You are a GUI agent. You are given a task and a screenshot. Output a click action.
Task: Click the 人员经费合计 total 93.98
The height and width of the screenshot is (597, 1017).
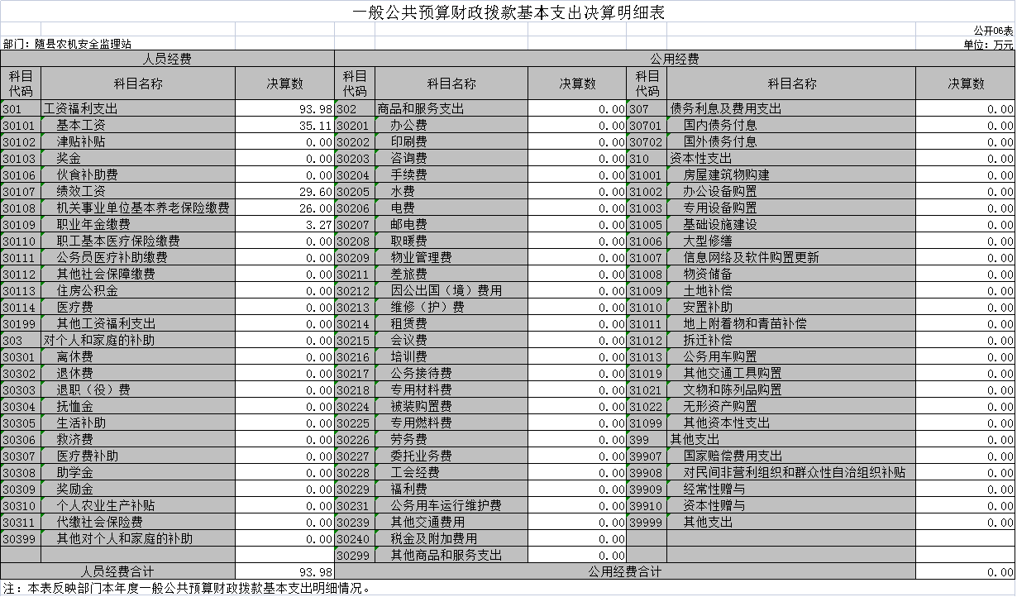click(x=284, y=571)
